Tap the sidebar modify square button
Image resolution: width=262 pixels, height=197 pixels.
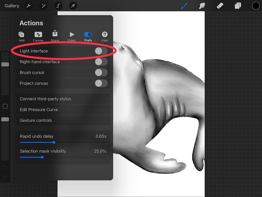(5, 106)
